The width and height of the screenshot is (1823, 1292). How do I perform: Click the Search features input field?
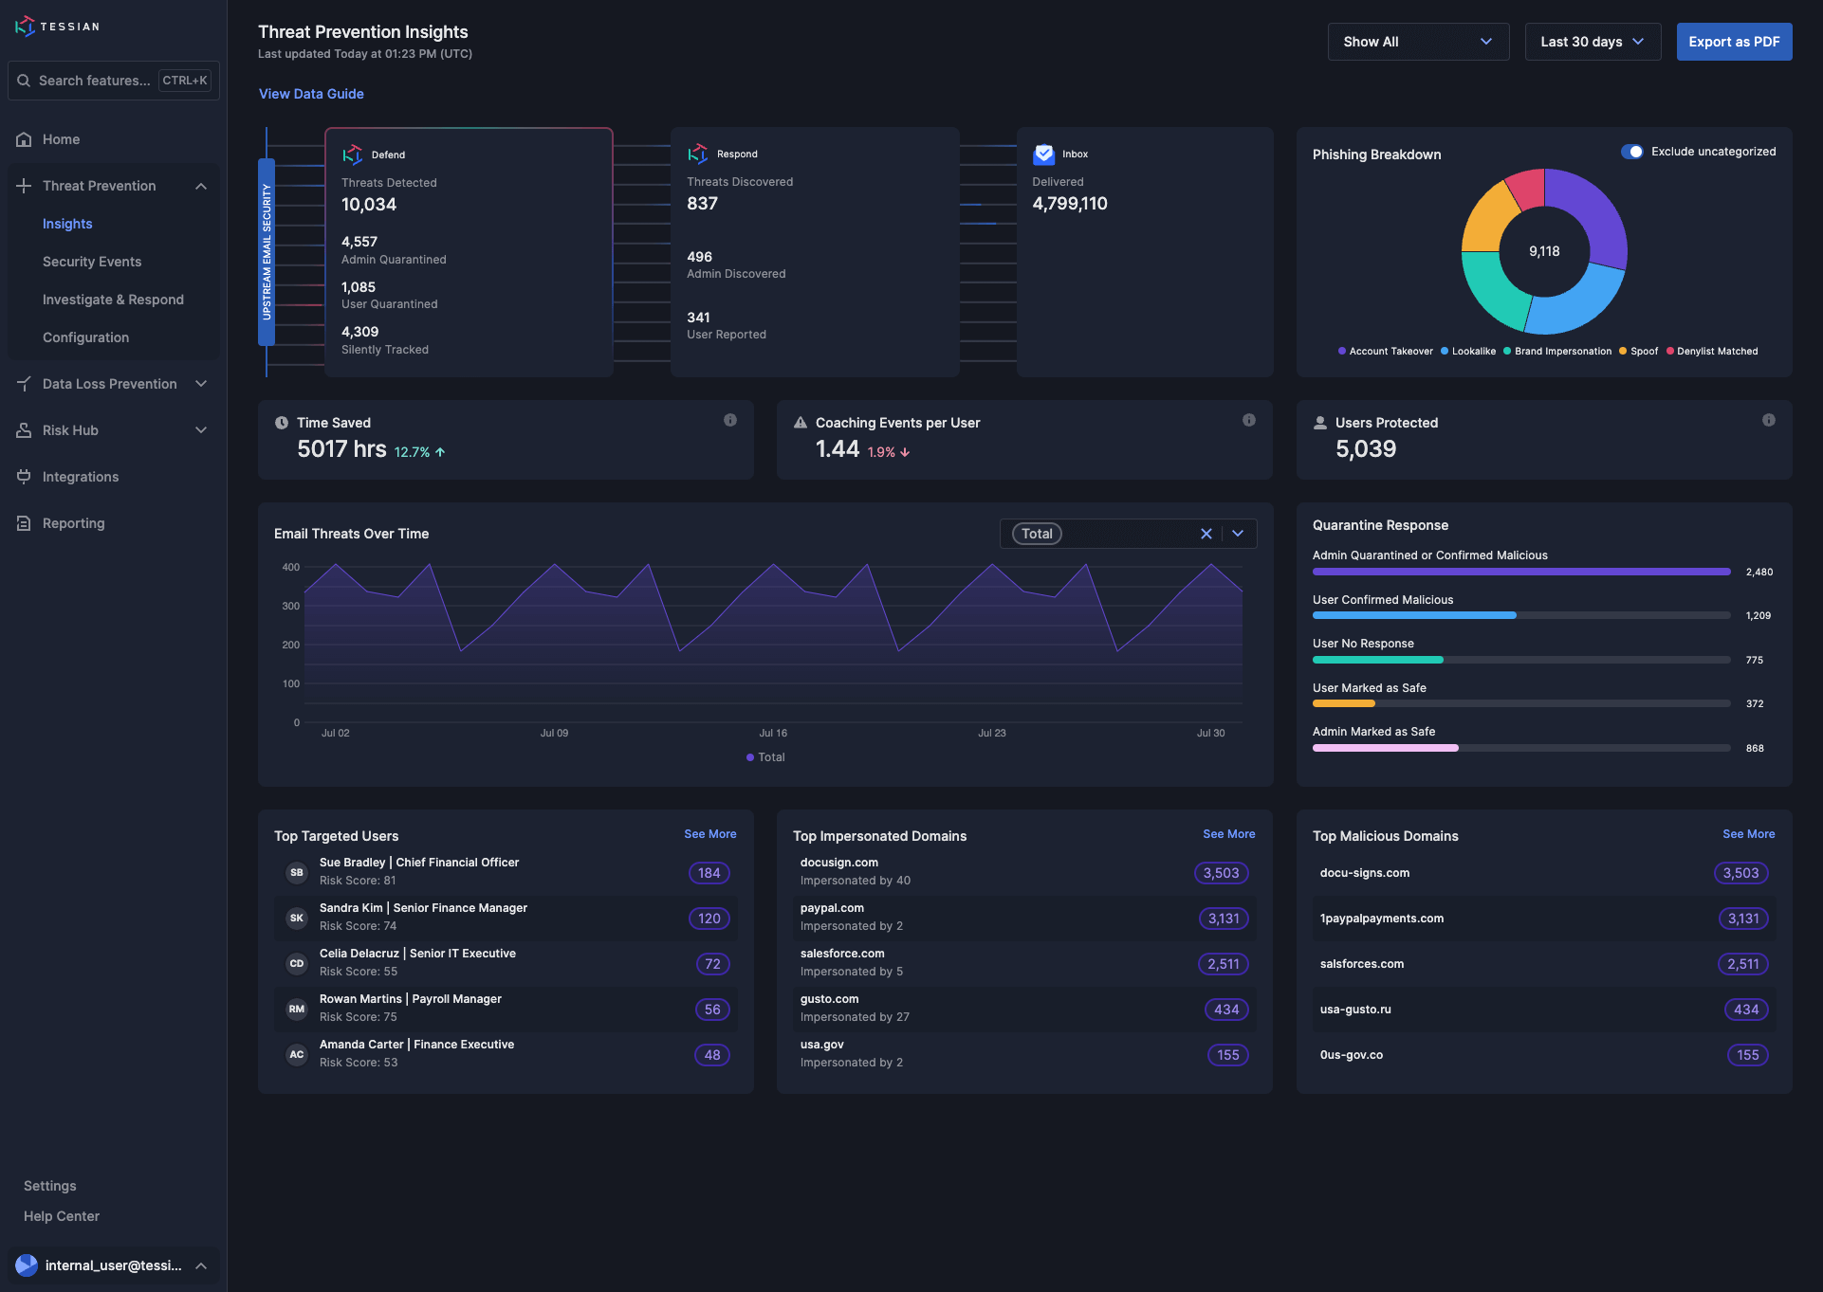tap(114, 81)
